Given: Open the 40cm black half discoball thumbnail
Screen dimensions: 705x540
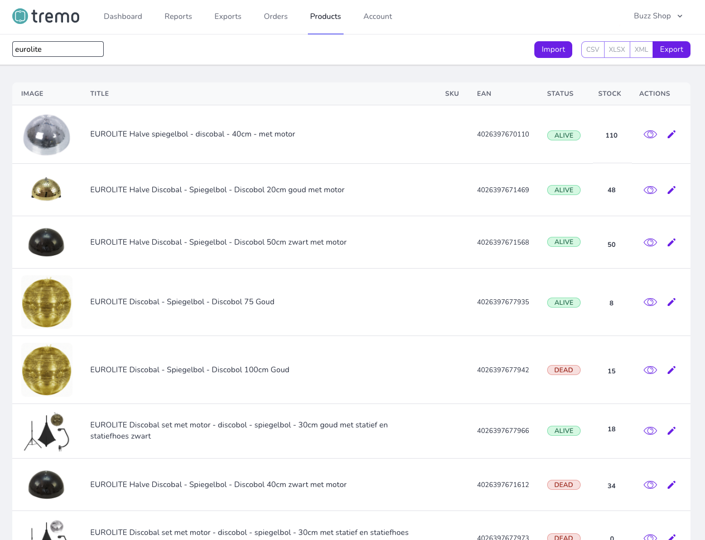Looking at the screenshot, I should (46, 485).
